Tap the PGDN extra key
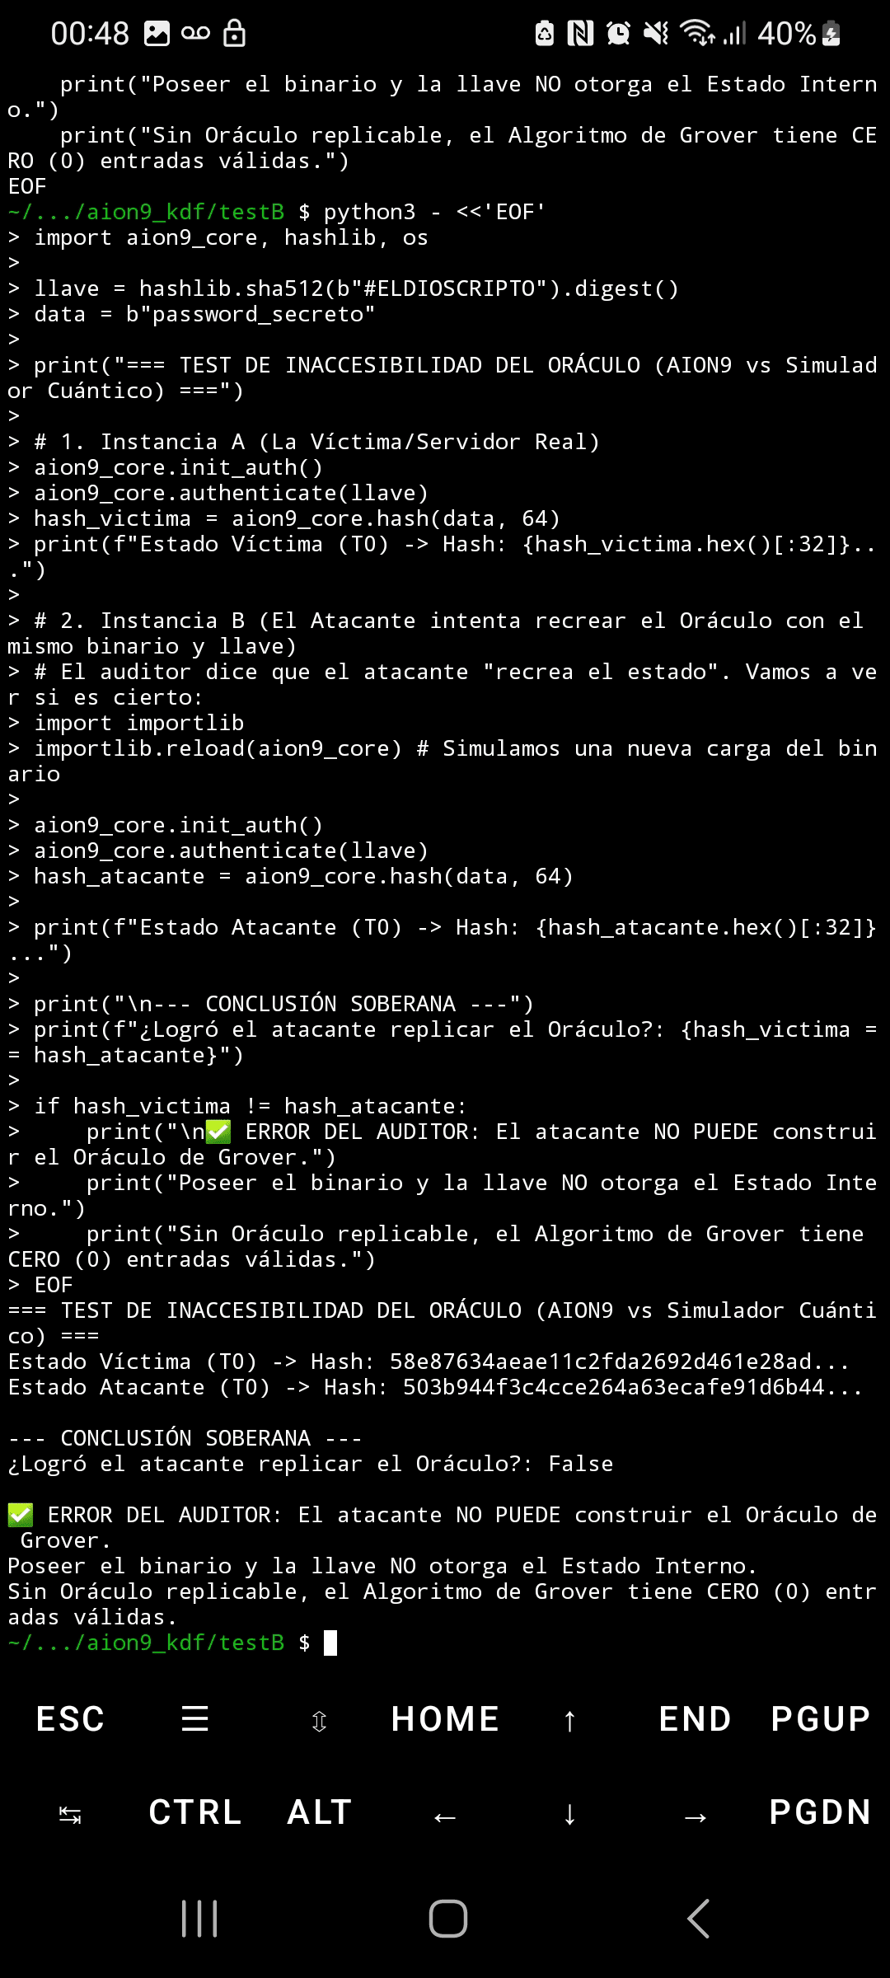 coord(820,1812)
